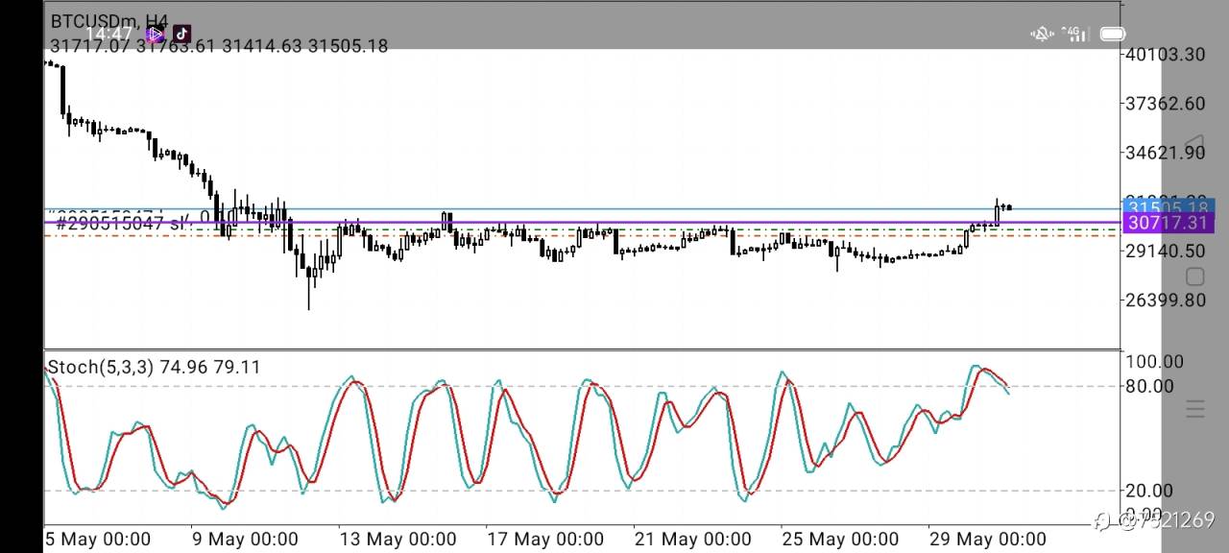Select the Stoch(5,3,3) indicator label

[101, 367]
